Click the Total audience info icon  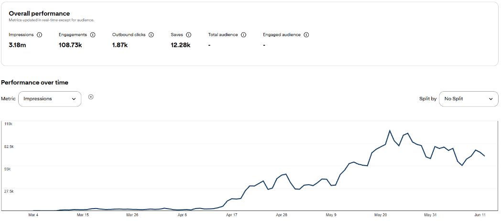click(243, 35)
